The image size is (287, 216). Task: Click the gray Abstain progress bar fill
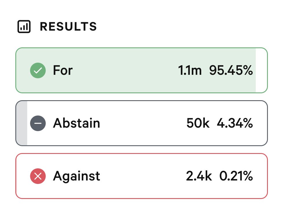click(x=22, y=123)
